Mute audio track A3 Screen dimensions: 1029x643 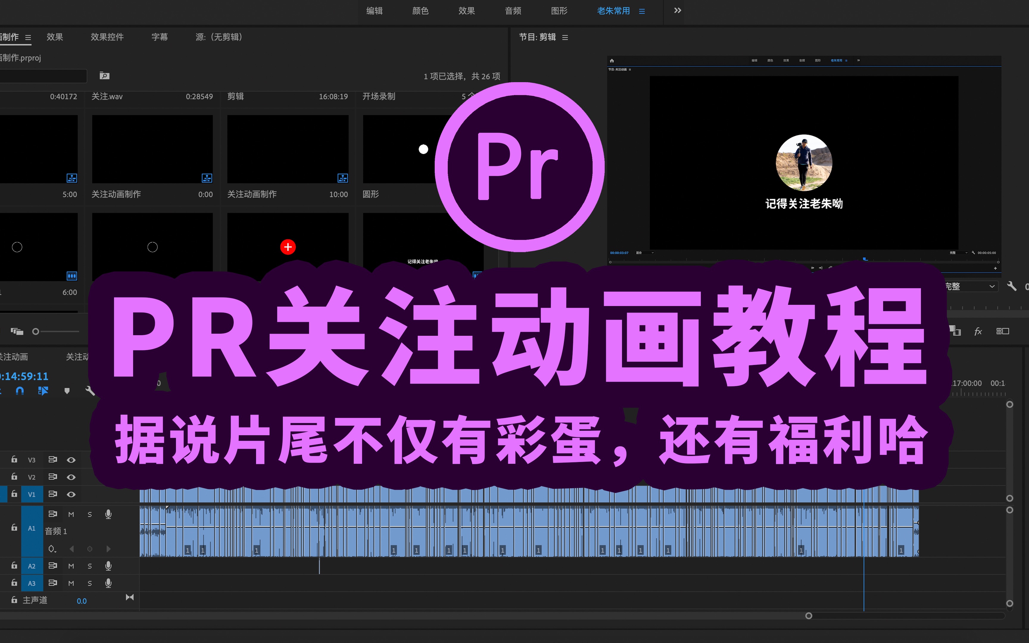point(71,583)
